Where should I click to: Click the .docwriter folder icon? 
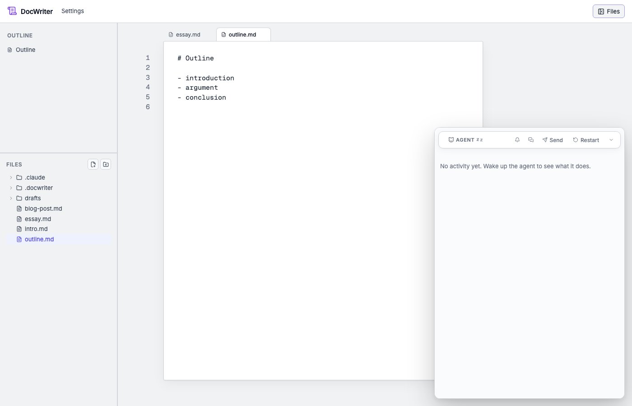click(19, 188)
